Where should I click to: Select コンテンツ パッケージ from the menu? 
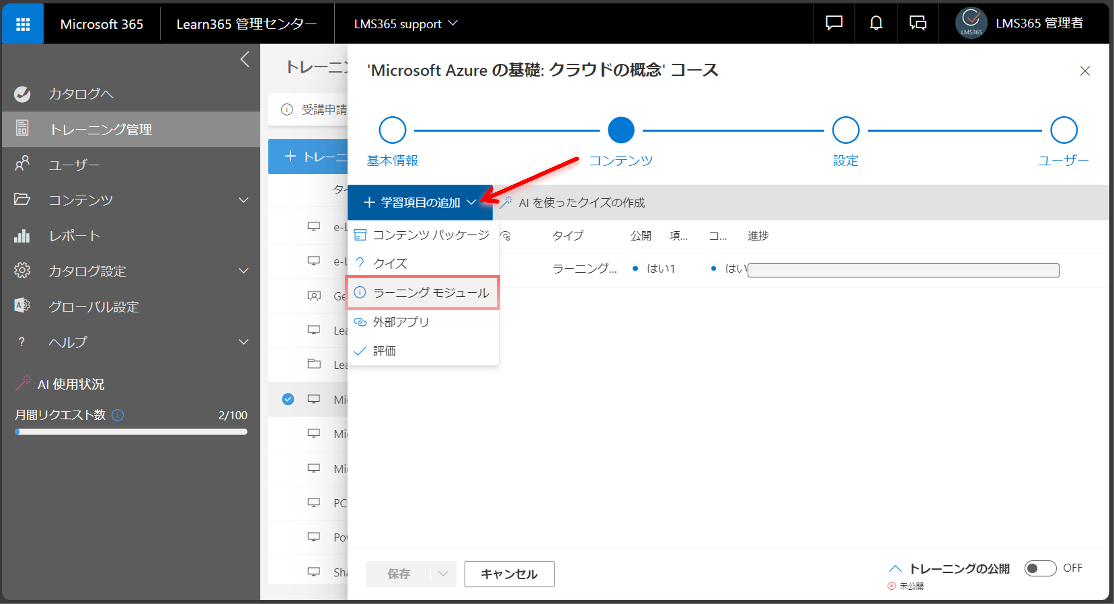pos(423,235)
